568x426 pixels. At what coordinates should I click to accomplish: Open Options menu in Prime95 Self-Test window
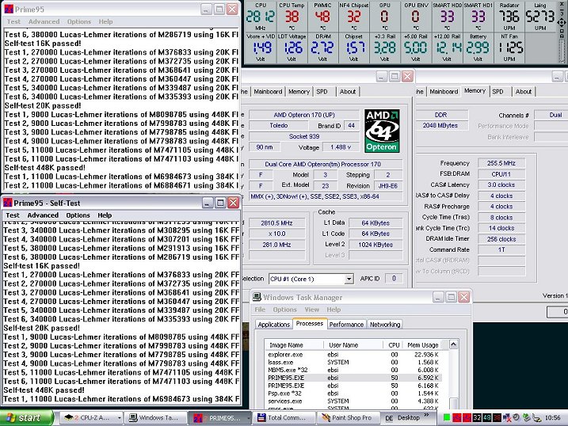pyautogui.click(x=78, y=215)
